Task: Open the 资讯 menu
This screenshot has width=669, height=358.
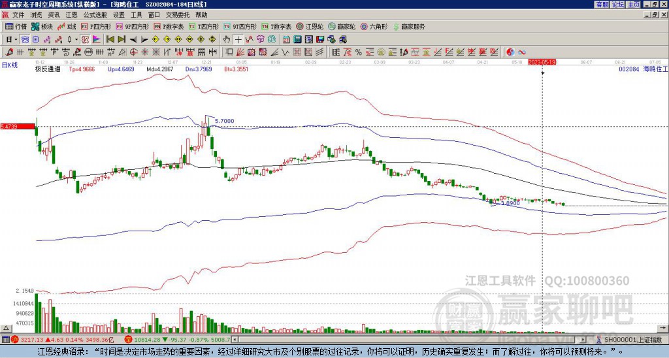Action: click(x=54, y=15)
